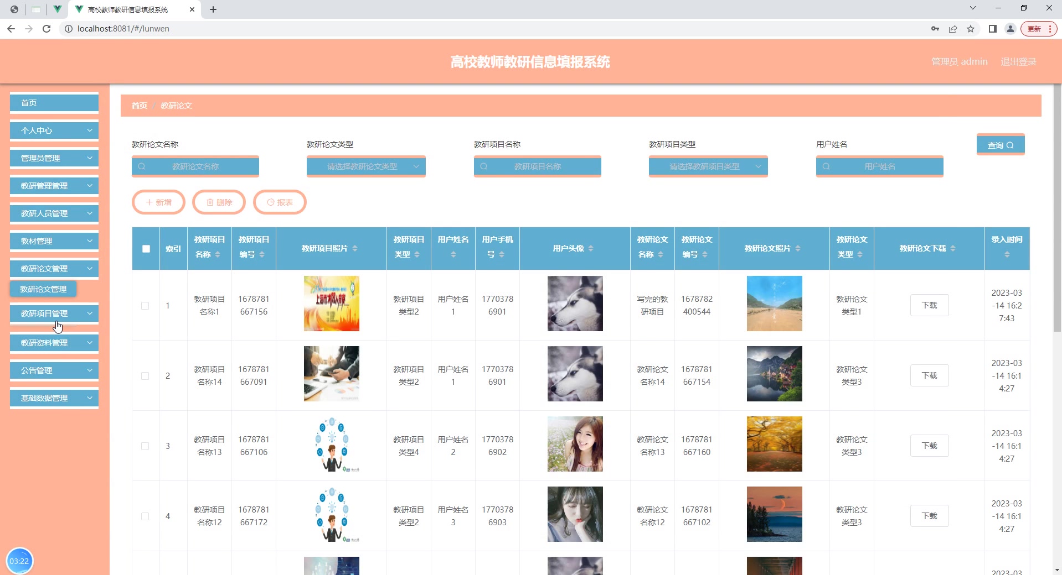Collapse the 教研论文管理 sidebar menu

pyautogui.click(x=54, y=269)
